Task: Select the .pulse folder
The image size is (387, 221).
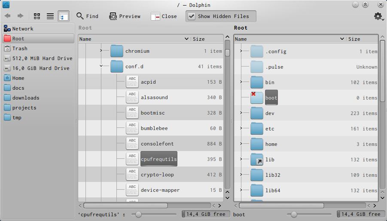Action: [274, 67]
